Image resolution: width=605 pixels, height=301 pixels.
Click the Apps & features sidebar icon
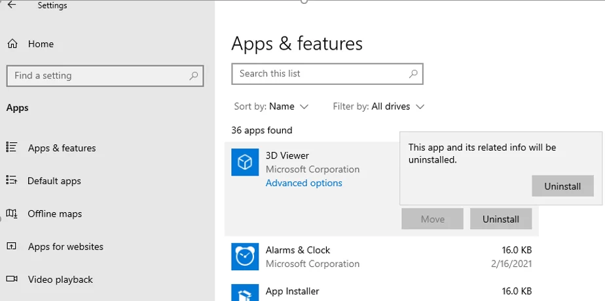coord(11,148)
